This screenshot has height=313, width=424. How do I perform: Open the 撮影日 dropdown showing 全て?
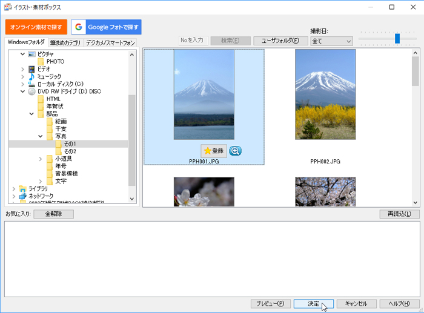click(x=331, y=41)
